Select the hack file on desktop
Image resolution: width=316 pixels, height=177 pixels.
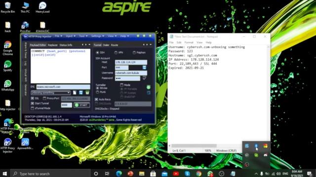tap(8, 27)
